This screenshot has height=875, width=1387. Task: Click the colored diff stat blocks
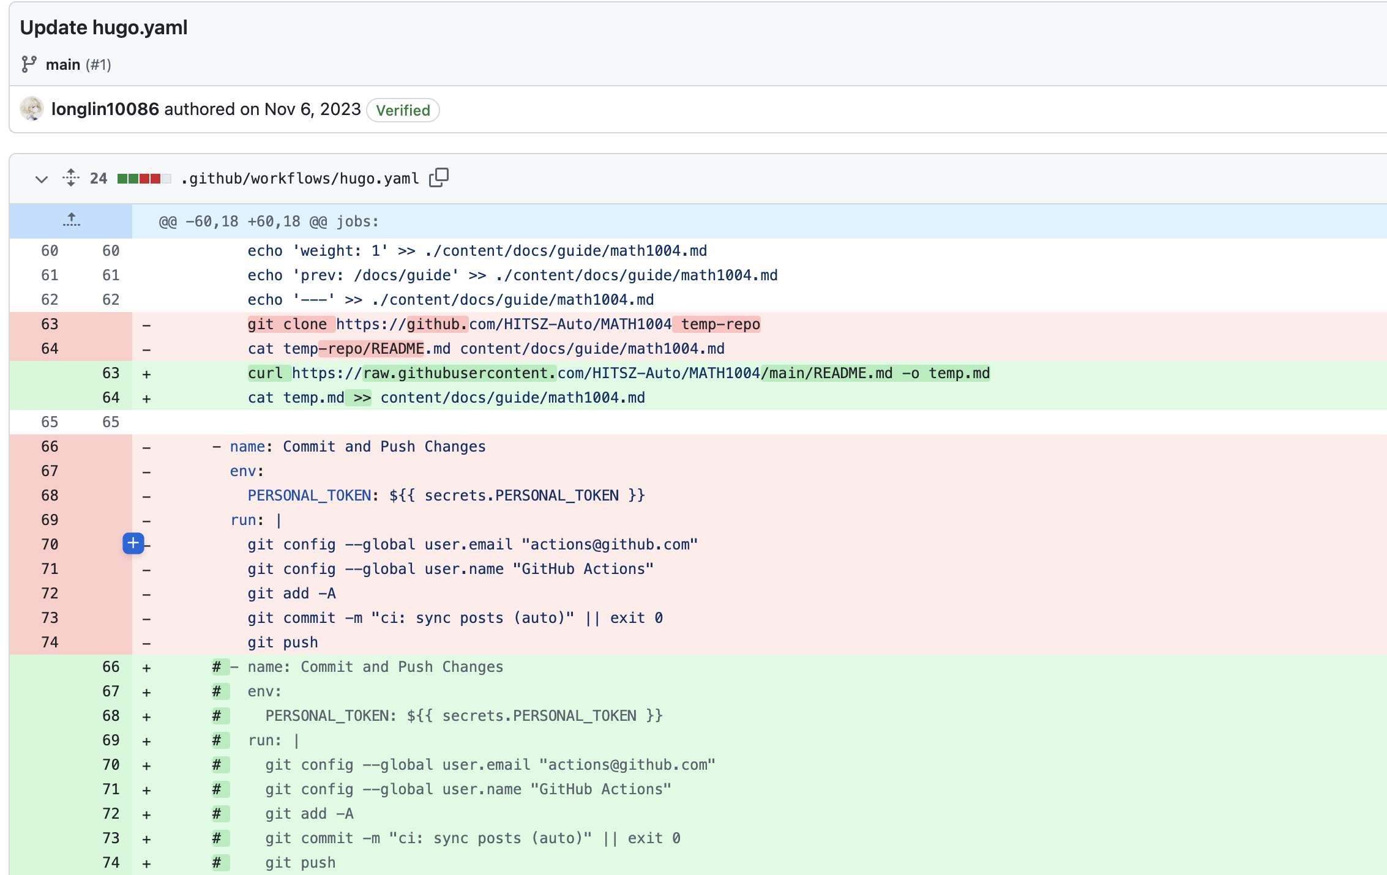point(143,178)
